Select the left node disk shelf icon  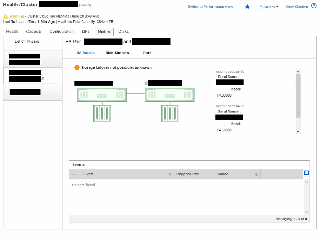[x=102, y=113]
